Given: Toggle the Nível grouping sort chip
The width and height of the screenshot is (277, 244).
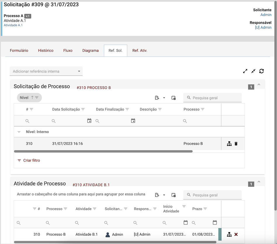Looking at the screenshot, I should pos(29,98).
